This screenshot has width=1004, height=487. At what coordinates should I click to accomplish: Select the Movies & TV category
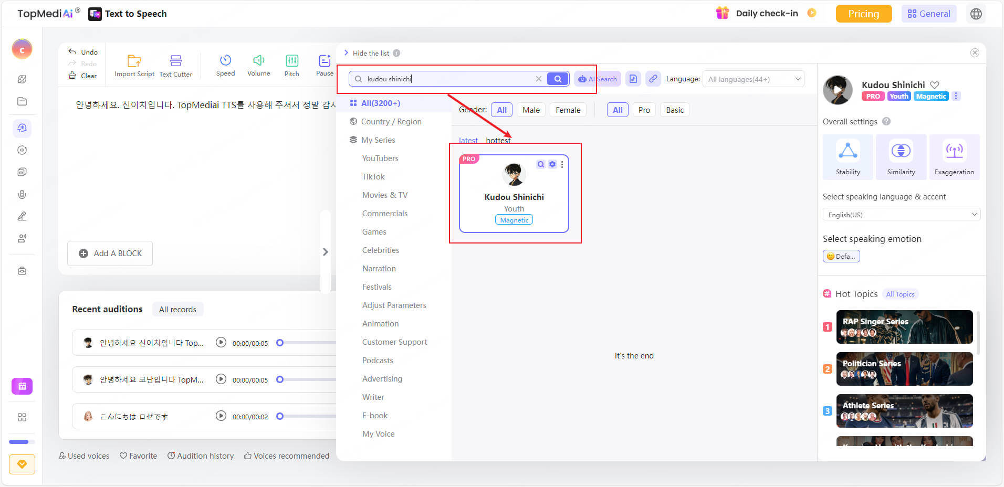click(x=385, y=195)
